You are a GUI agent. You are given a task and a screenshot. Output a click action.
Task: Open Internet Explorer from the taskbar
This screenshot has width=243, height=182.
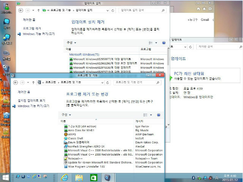click(x=65, y=177)
